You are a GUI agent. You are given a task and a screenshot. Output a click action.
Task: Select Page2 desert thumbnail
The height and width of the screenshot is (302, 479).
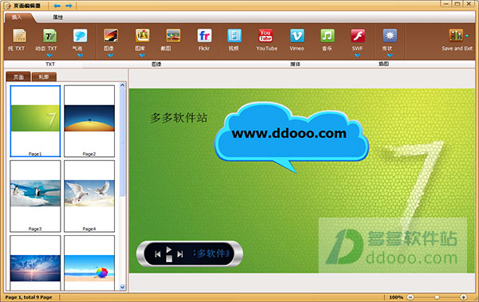[x=89, y=121]
